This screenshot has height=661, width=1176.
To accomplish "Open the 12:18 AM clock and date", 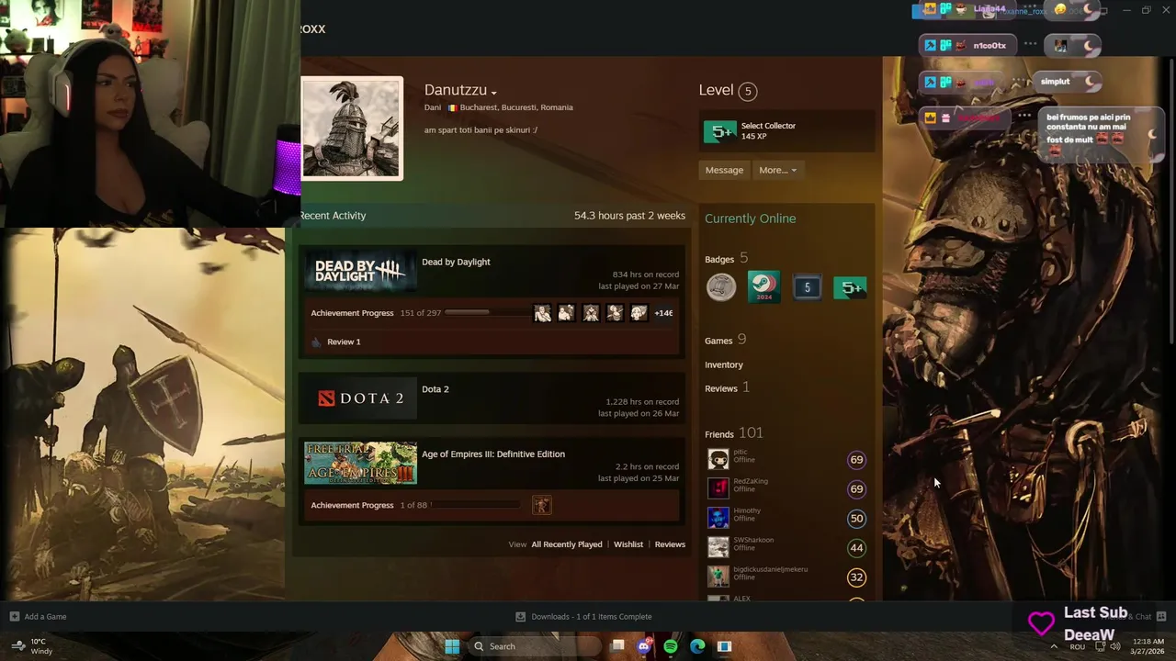I will pyautogui.click(x=1148, y=646).
